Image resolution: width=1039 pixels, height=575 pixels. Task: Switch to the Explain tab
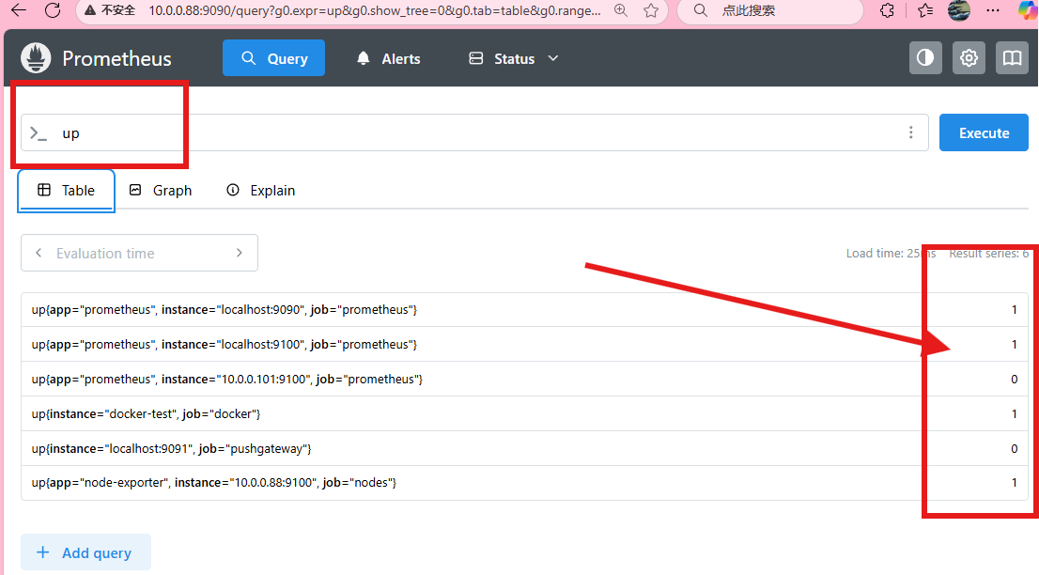tap(261, 191)
